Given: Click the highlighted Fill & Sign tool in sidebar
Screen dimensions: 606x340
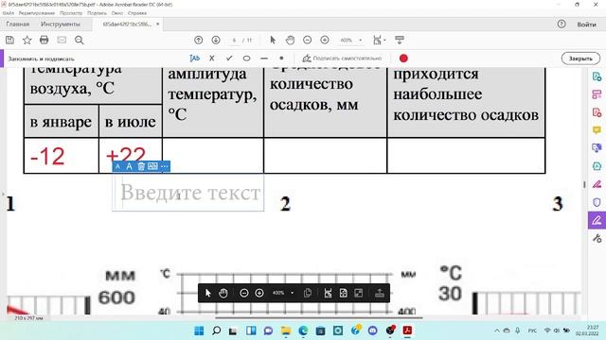Looking at the screenshot, I should pyautogui.click(x=597, y=220).
